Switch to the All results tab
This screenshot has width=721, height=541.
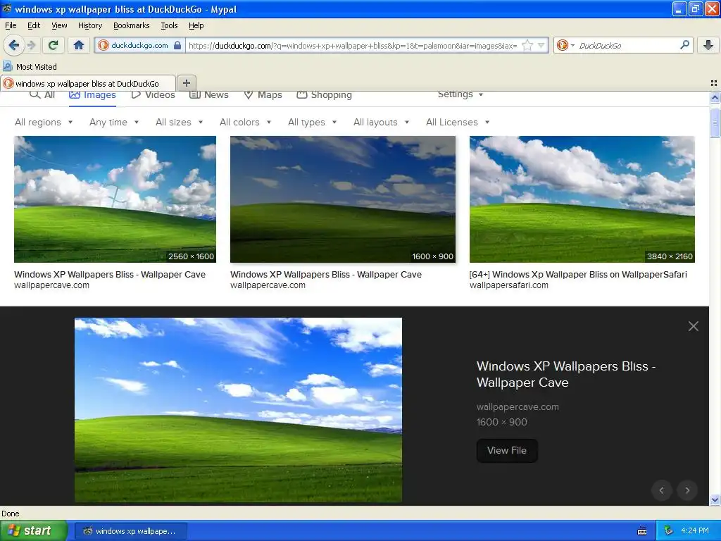click(x=42, y=95)
